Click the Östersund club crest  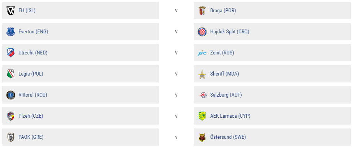click(202, 137)
